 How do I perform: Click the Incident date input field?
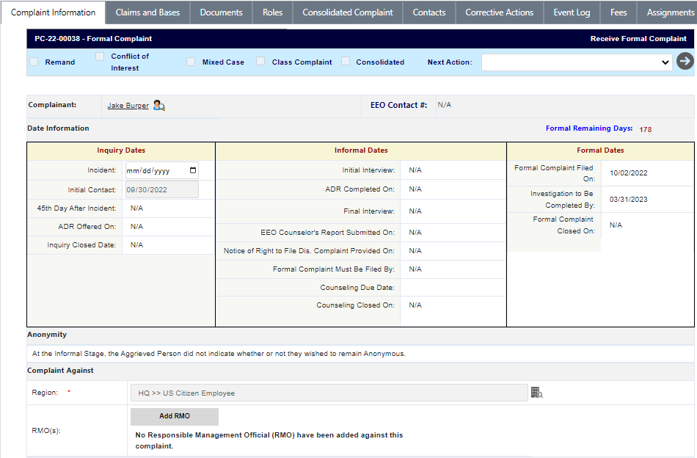(162, 170)
